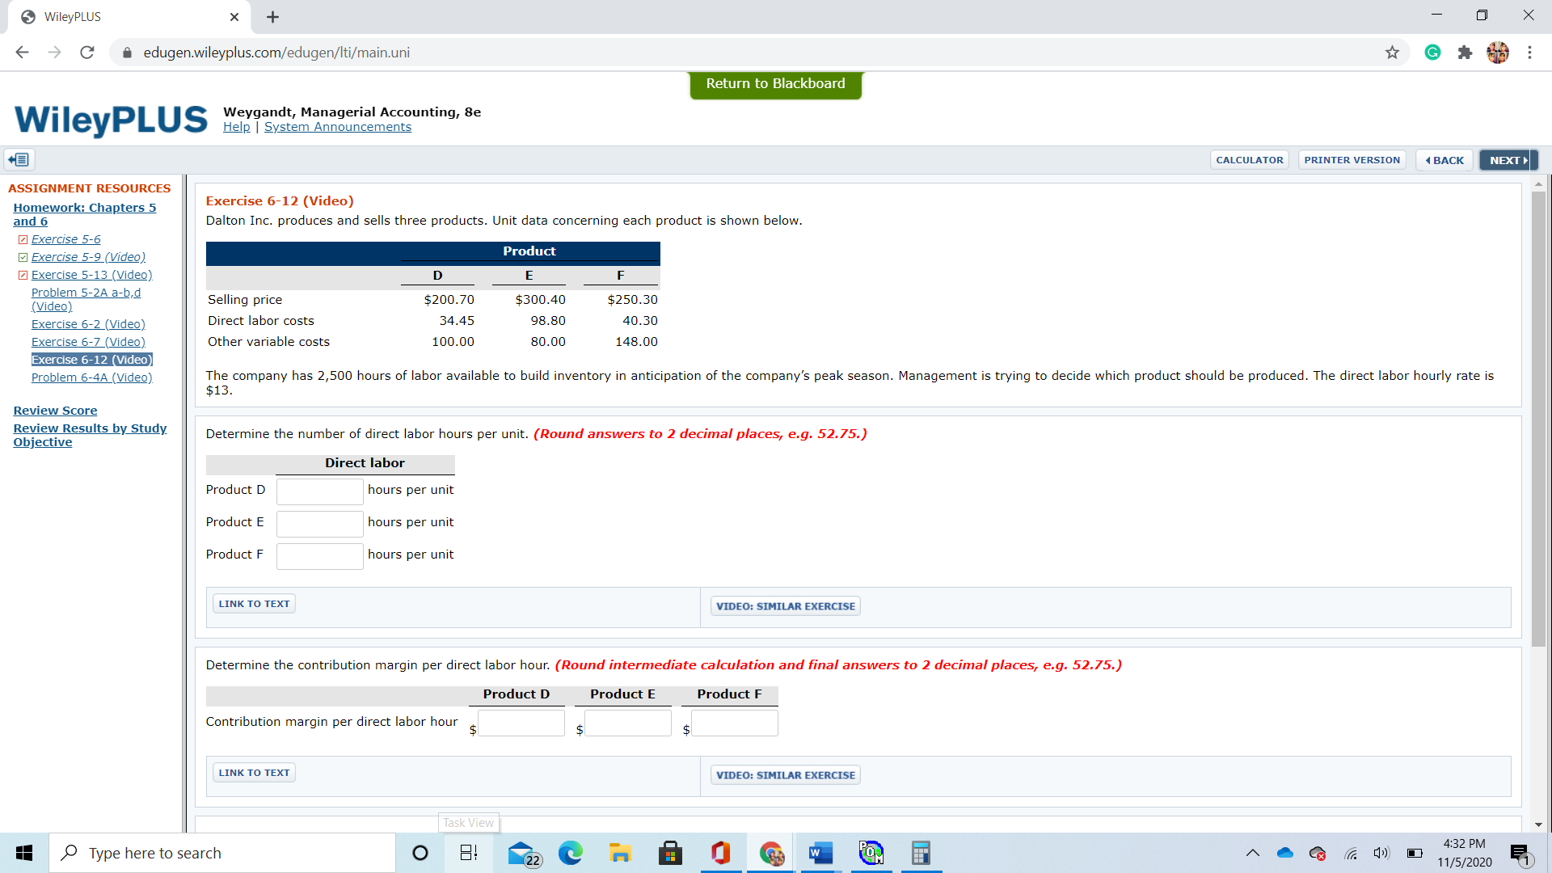Click the status checkbox beside Exercise 5-6
The width and height of the screenshot is (1552, 873).
23,238
